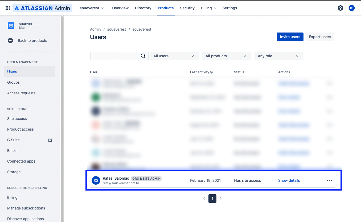Open Rafael Salomão's more actions ellipsis
Viewport: 361px width, 222px height.
tap(330, 180)
